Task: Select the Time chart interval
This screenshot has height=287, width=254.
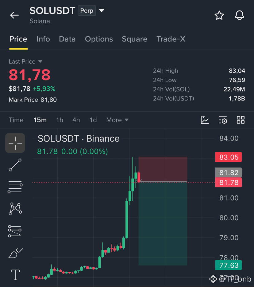Action: (x=16, y=120)
